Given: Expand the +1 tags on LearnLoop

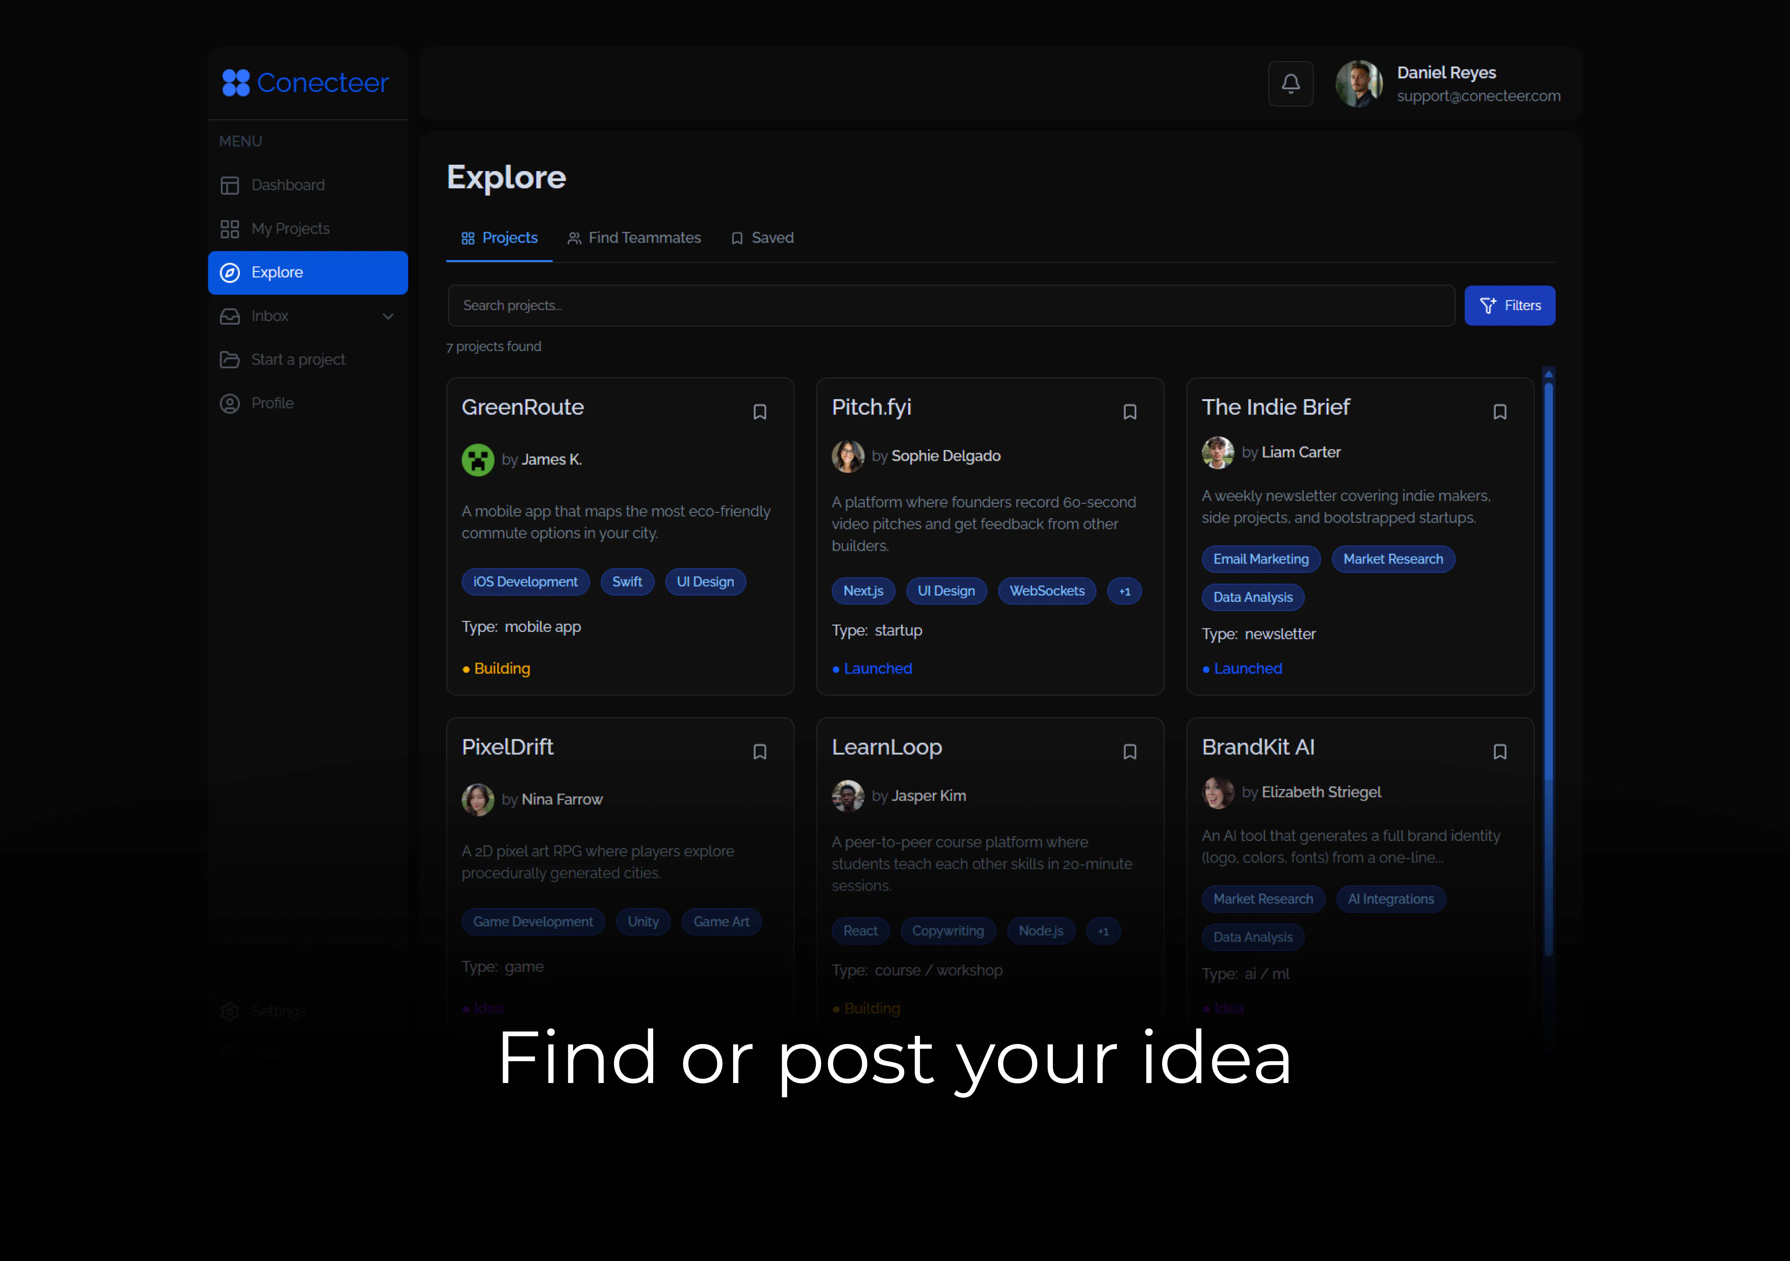Looking at the screenshot, I should (x=1103, y=931).
